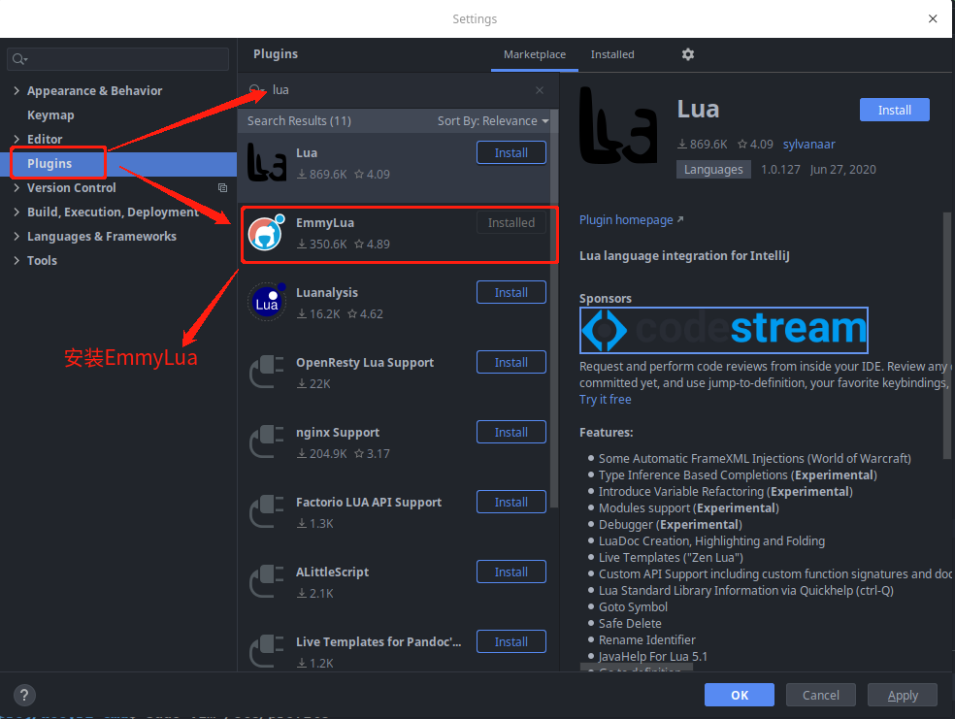Click the EmmyLua plugin icon
This screenshot has height=719, width=955.
pyautogui.click(x=266, y=233)
